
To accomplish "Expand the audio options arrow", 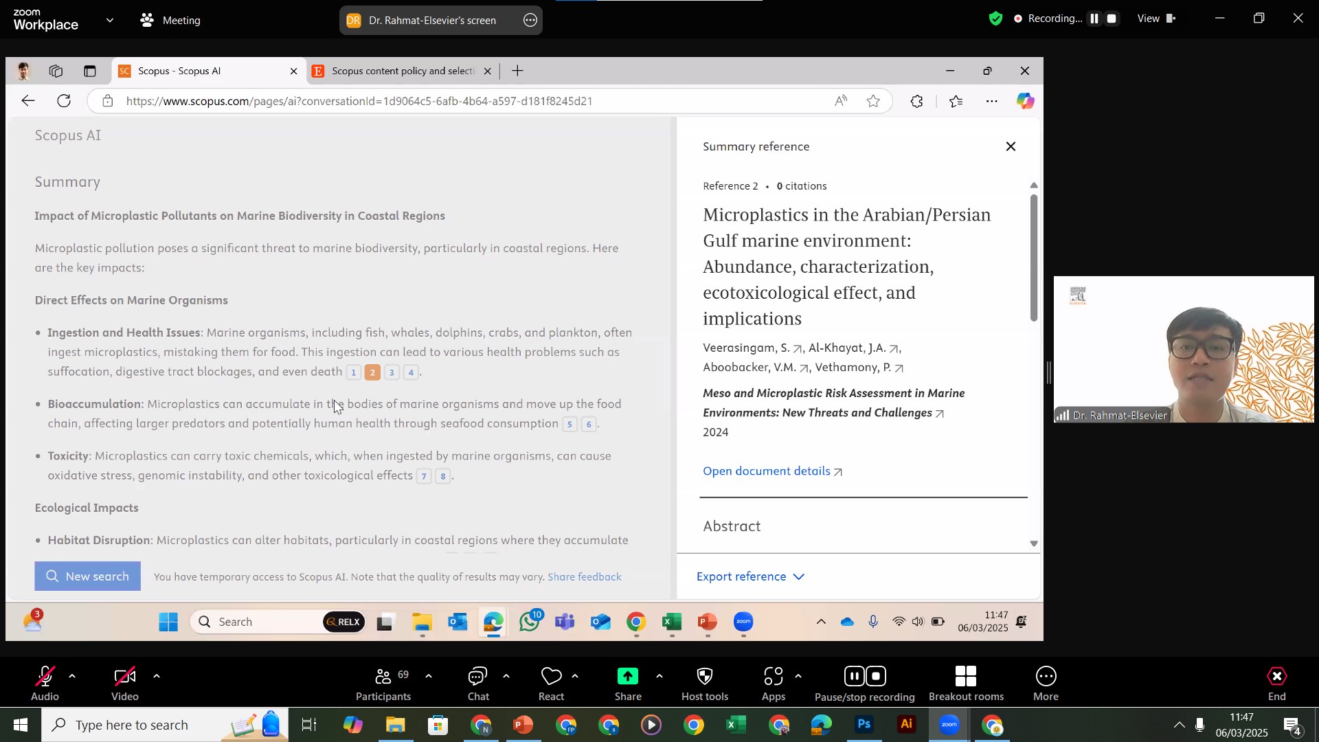I will [72, 677].
